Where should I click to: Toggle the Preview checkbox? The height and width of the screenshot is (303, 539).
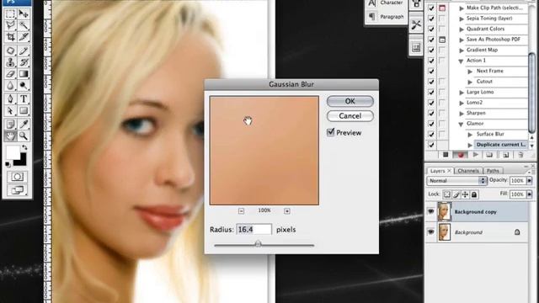coord(331,132)
